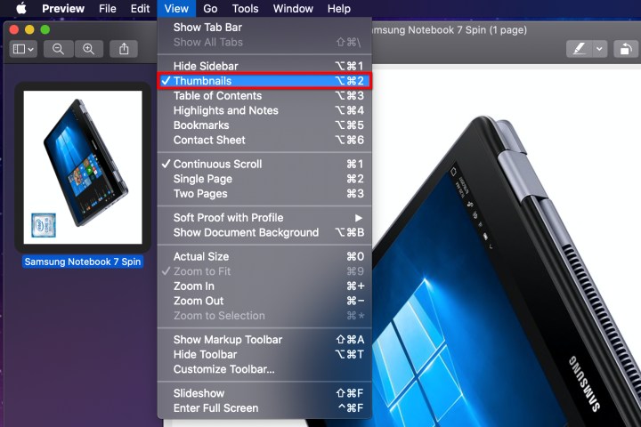Click the zoom out magnifier toolbar icon
The width and height of the screenshot is (641, 427).
58,49
